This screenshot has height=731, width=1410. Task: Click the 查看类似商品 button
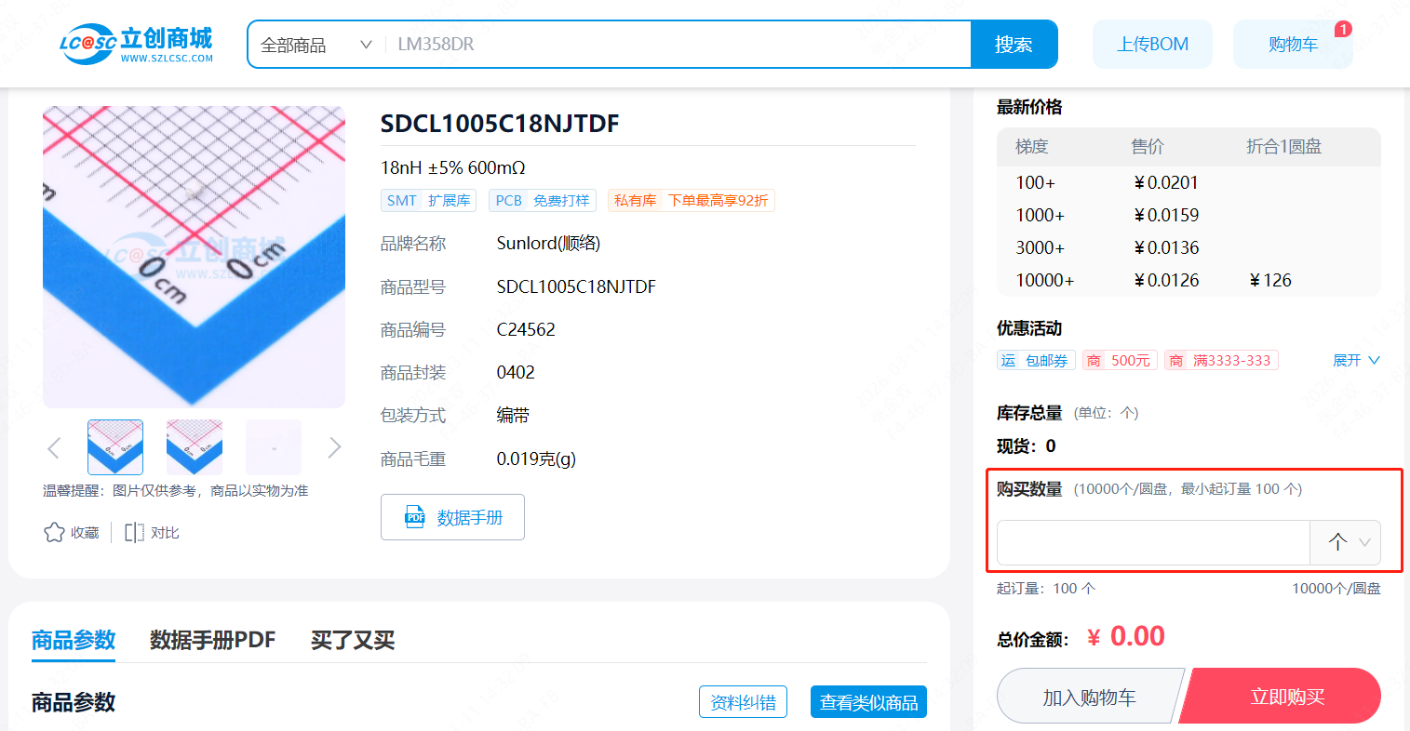(867, 702)
